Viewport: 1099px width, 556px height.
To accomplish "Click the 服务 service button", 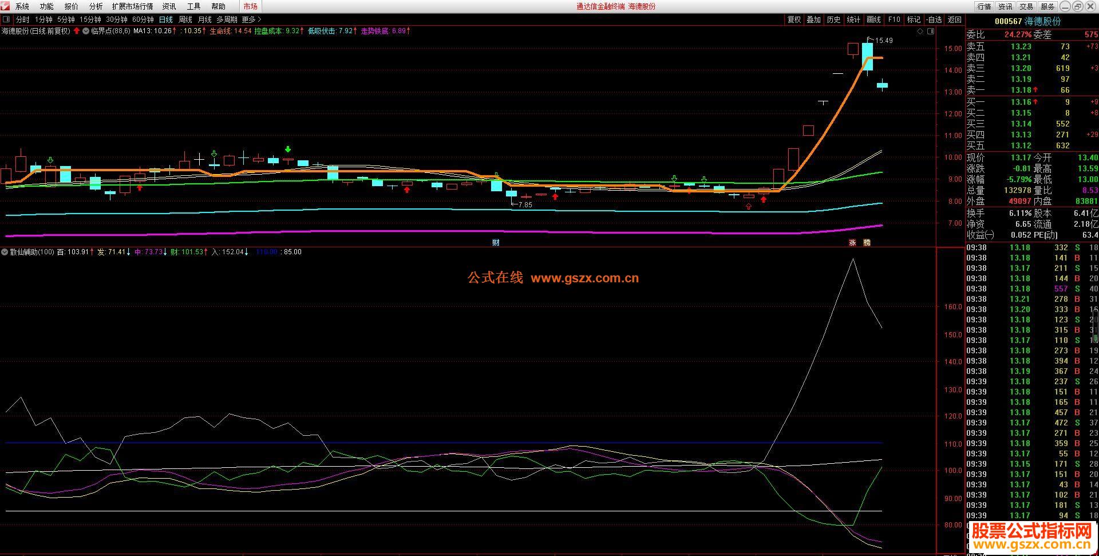I will [1047, 6].
